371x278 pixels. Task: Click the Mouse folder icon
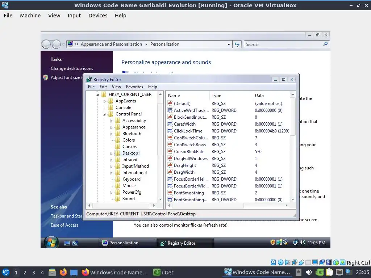click(118, 186)
